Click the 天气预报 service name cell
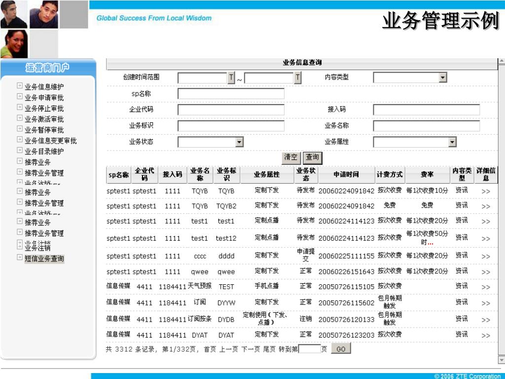 coord(200,286)
